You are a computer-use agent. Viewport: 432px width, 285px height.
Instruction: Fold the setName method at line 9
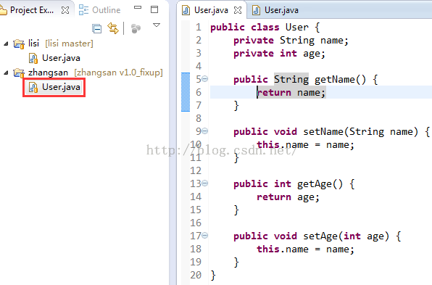(205, 131)
